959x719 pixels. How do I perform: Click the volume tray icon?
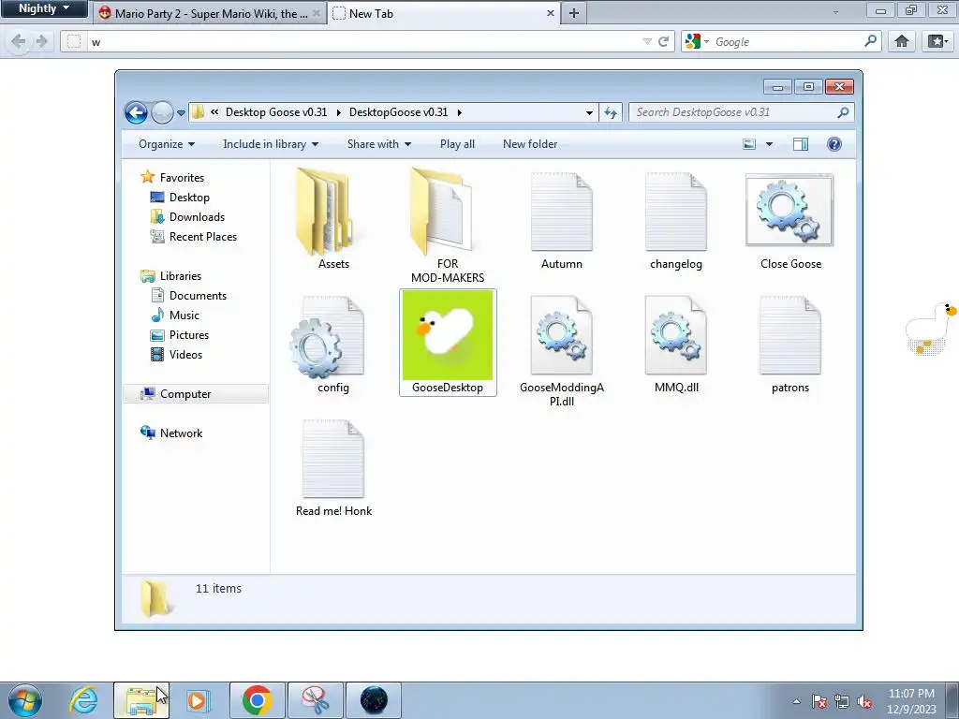(x=864, y=702)
